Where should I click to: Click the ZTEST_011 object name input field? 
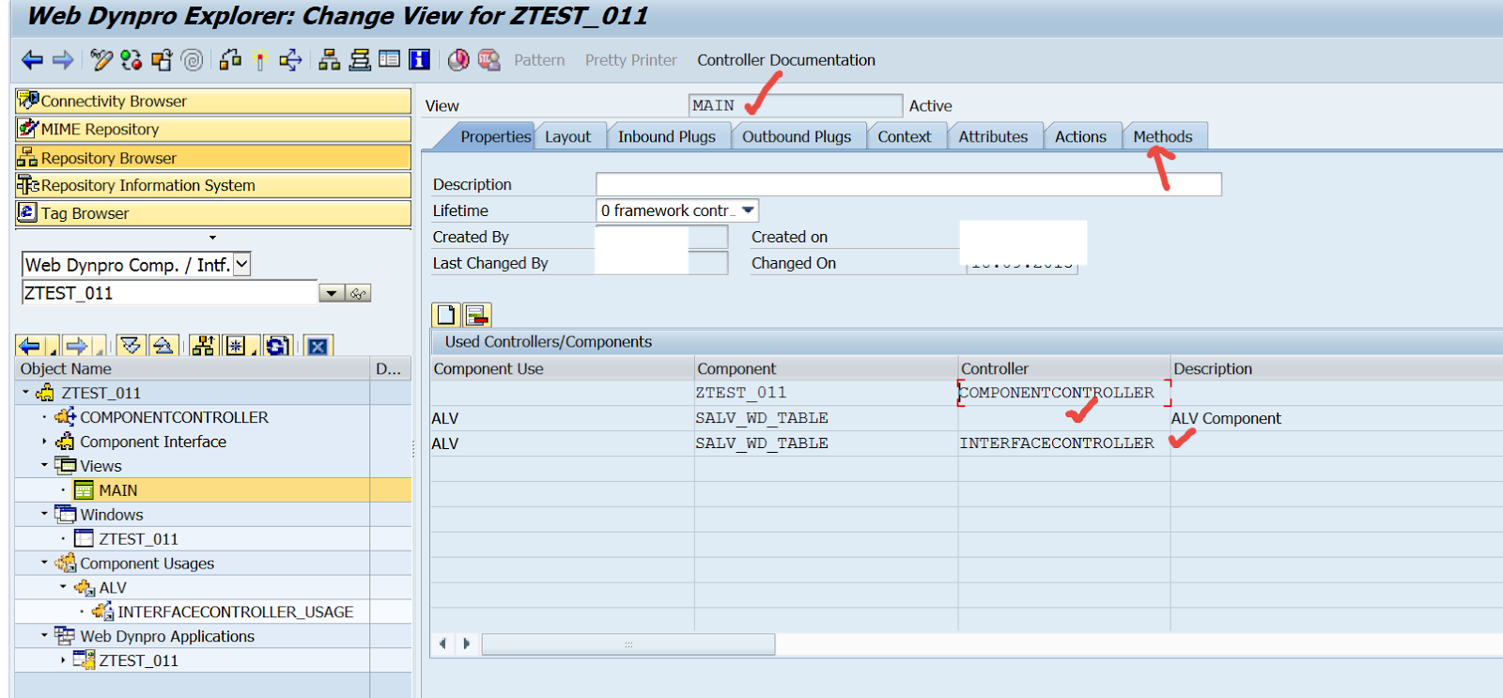point(170,293)
